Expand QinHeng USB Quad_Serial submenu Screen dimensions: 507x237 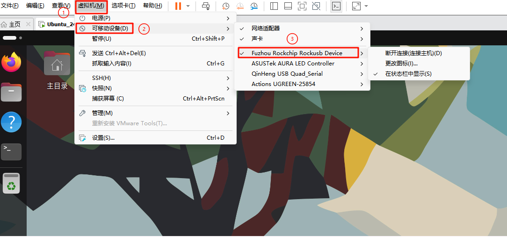coord(287,74)
